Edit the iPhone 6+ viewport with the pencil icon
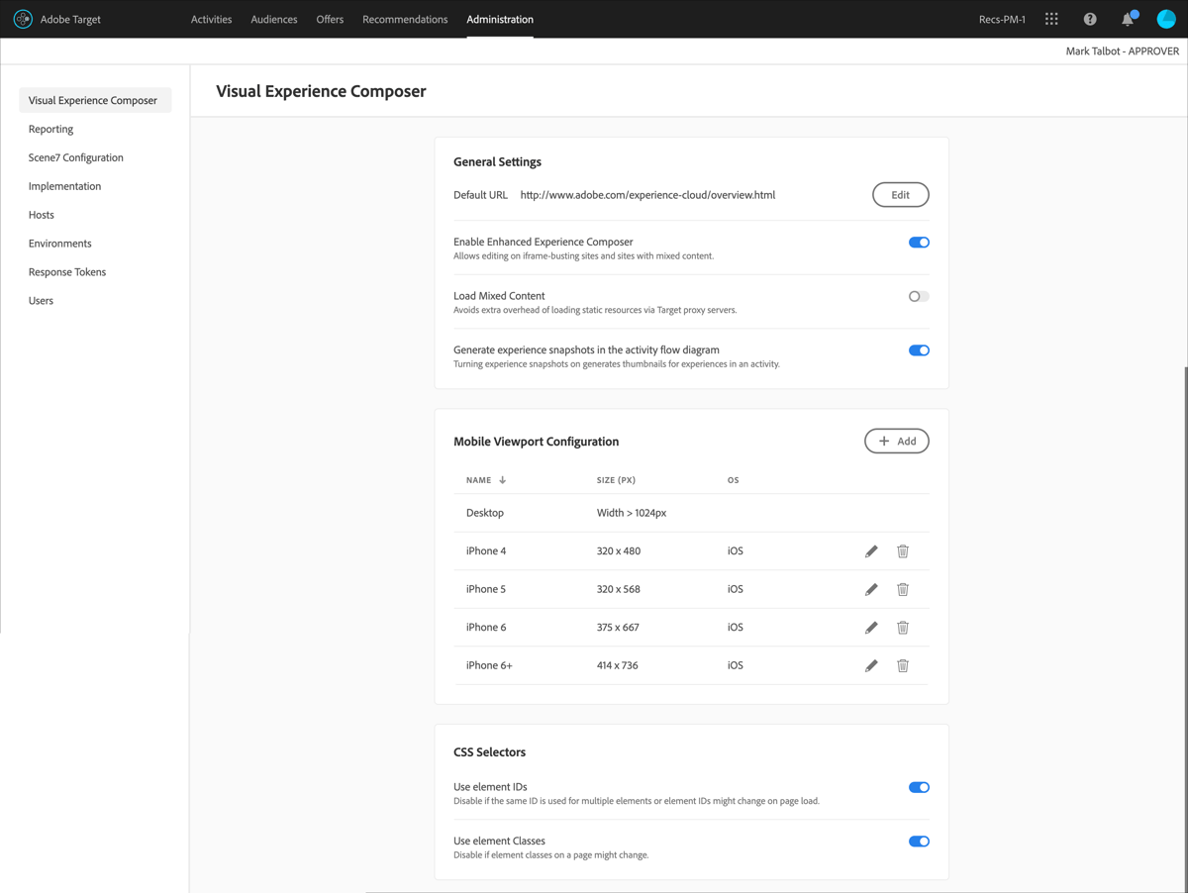1188x893 pixels. [871, 665]
